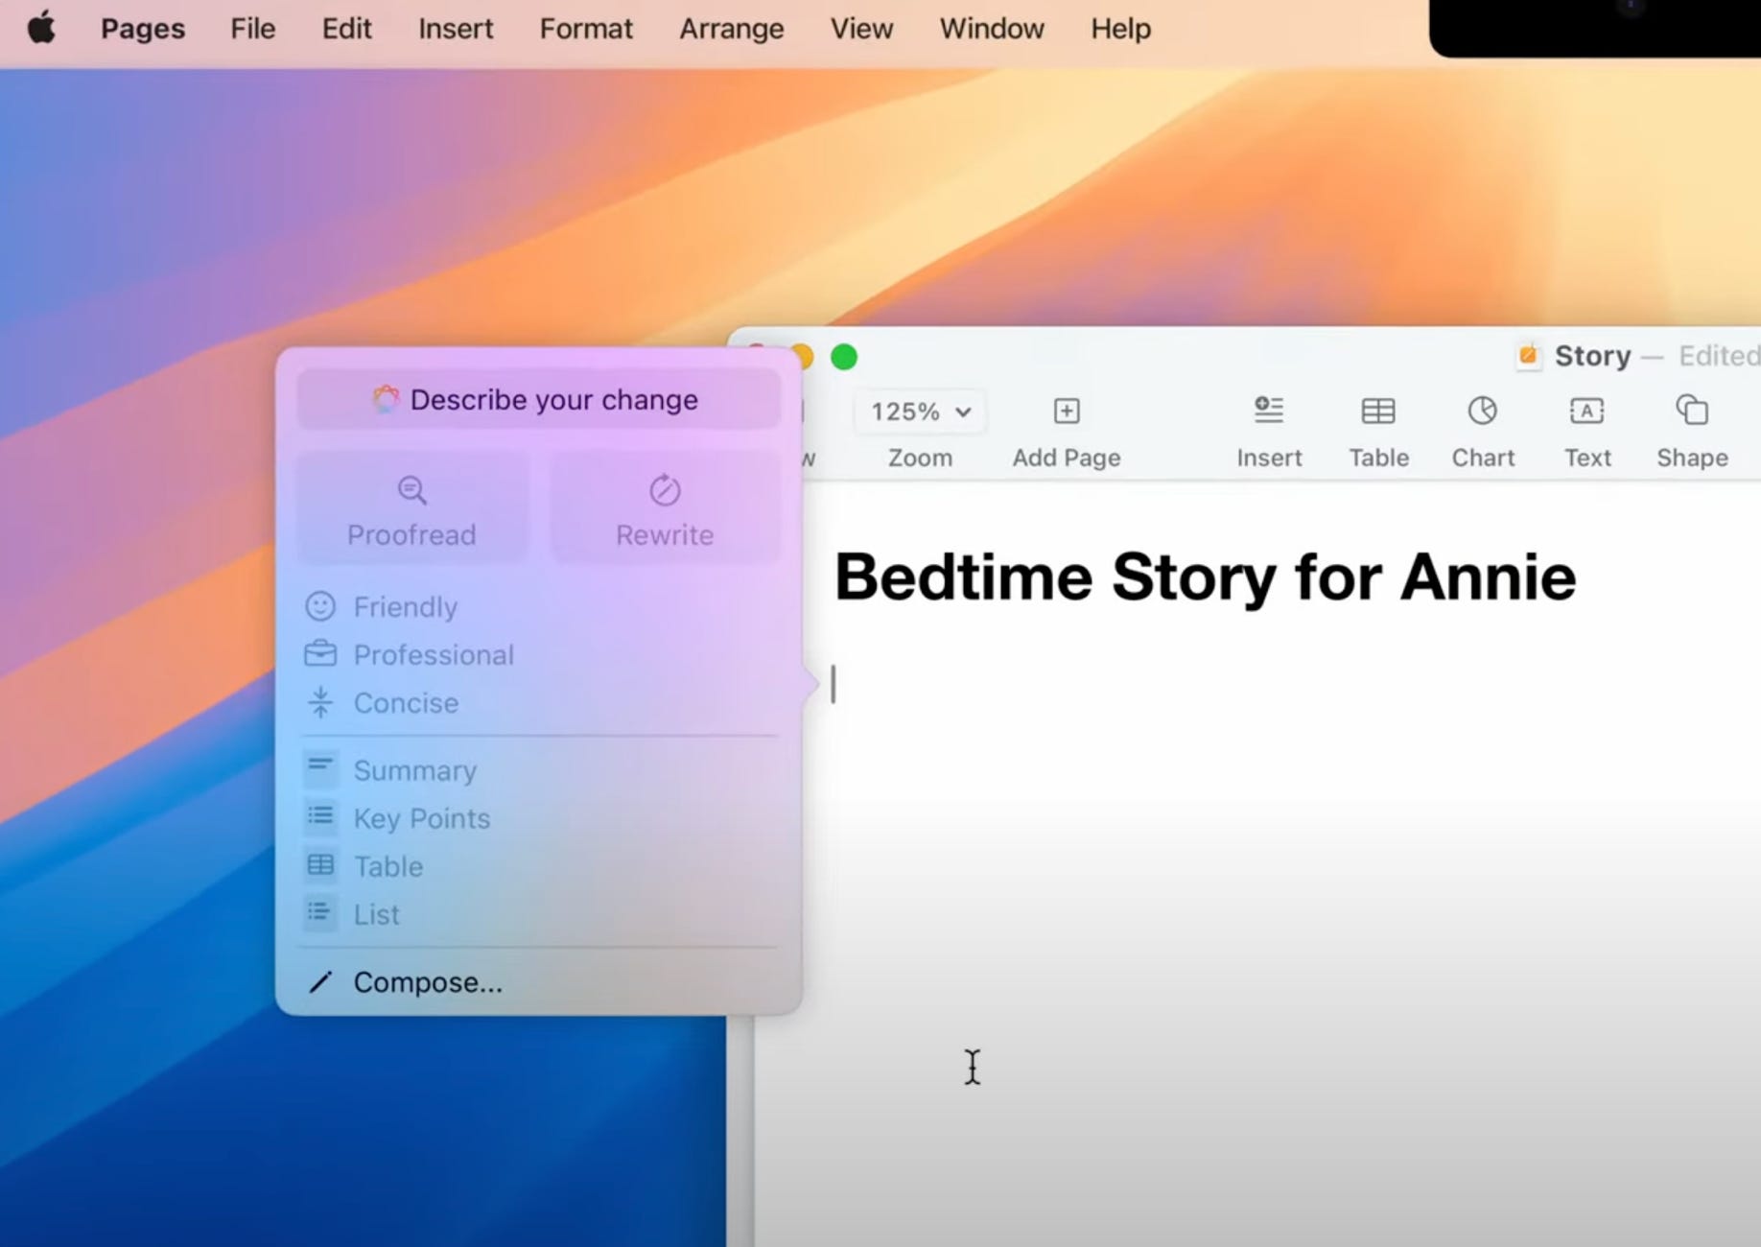Image resolution: width=1761 pixels, height=1247 pixels.
Task: Open the File menu
Action: (x=253, y=29)
